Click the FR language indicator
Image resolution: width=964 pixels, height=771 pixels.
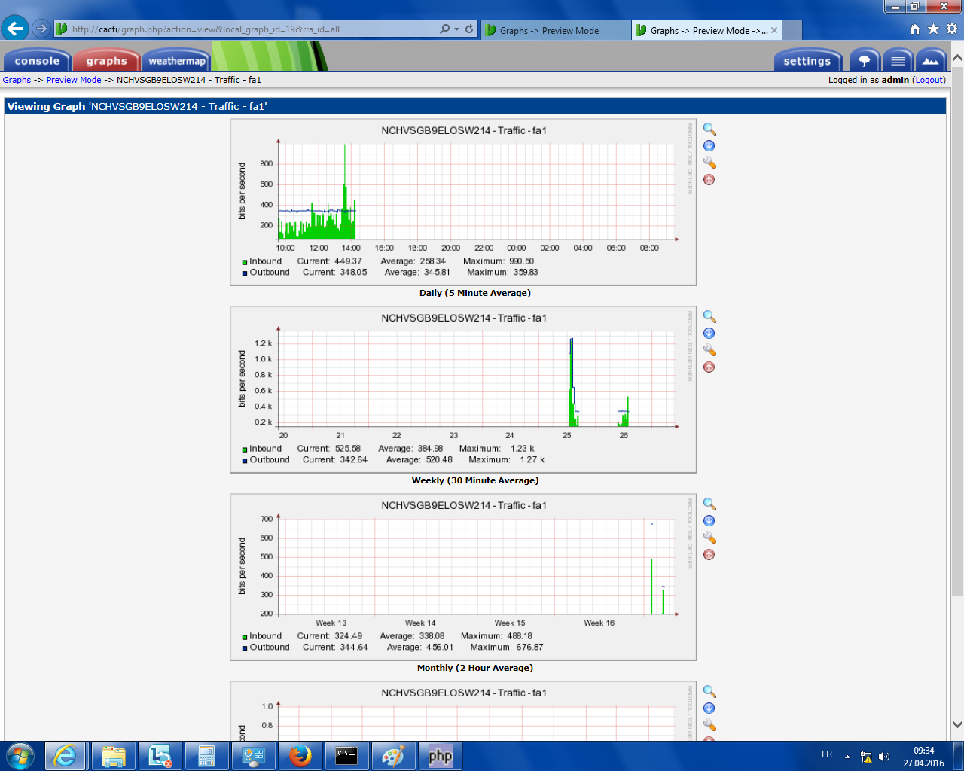pyautogui.click(x=827, y=754)
